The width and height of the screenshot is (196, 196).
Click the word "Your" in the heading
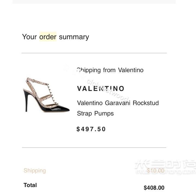pyautogui.click(x=29, y=37)
